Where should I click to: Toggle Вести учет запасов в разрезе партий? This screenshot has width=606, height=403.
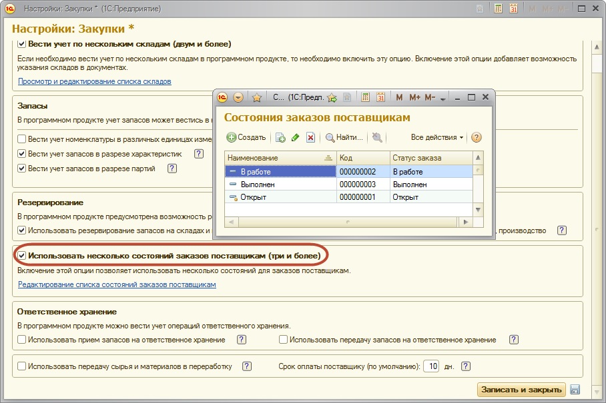(x=22, y=169)
